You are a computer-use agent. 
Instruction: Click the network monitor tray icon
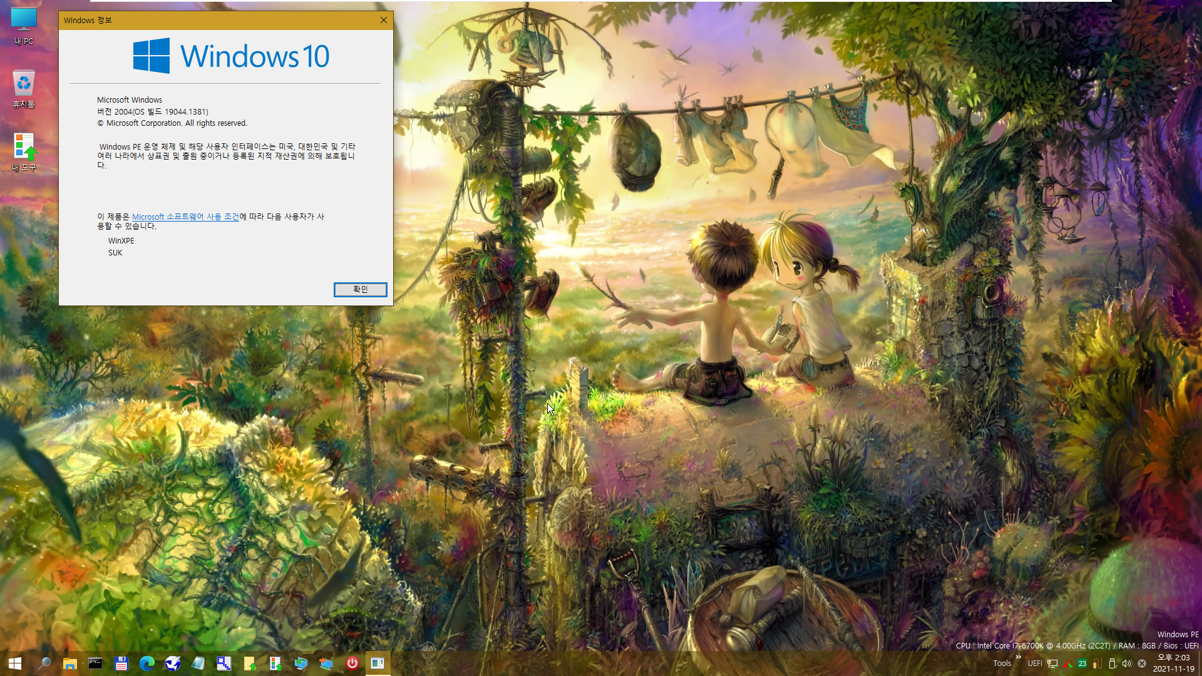(1052, 663)
